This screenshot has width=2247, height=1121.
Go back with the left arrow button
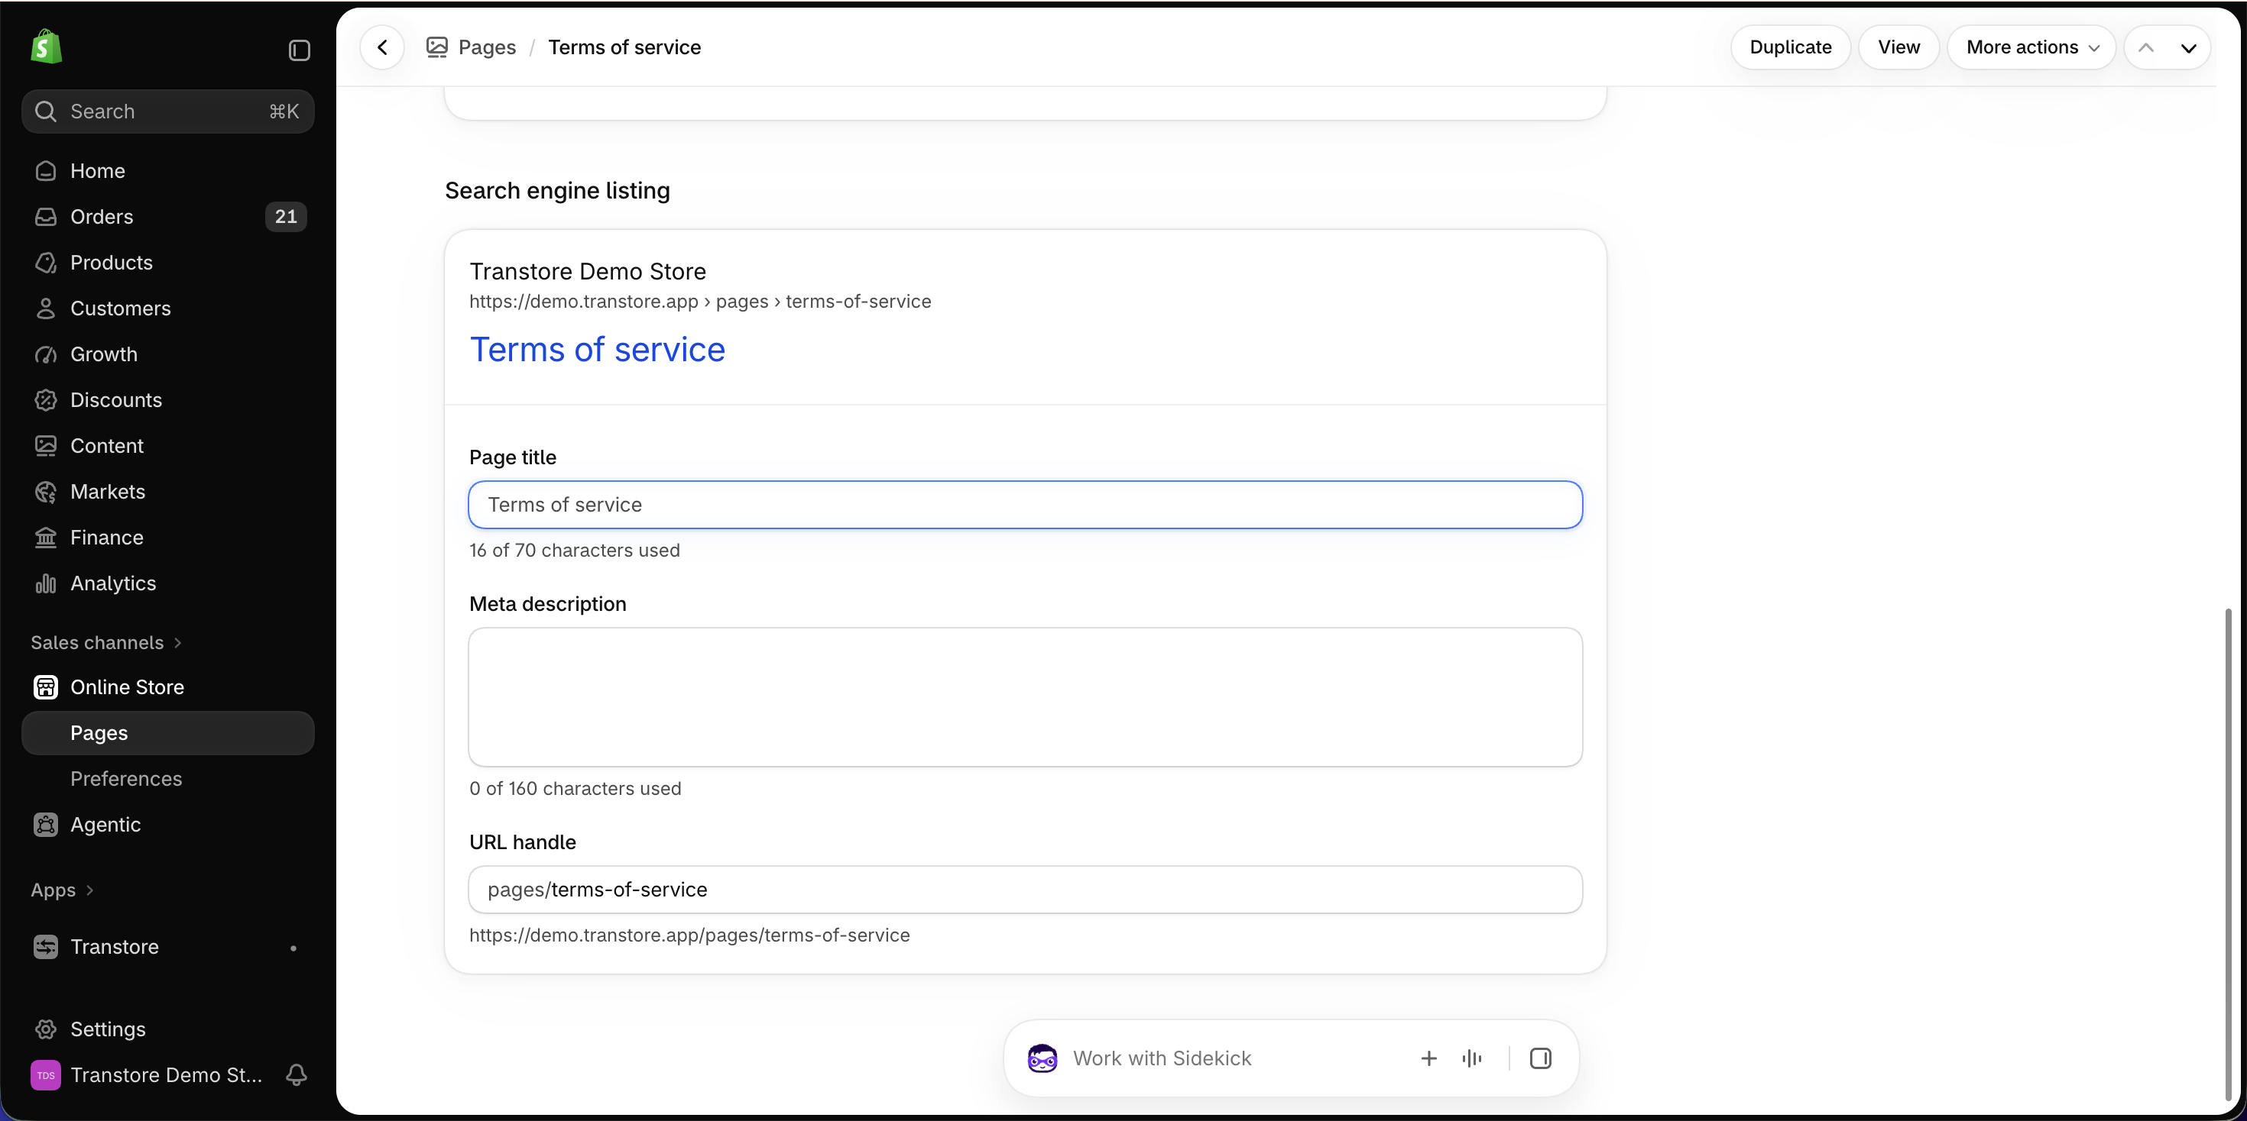pos(382,47)
